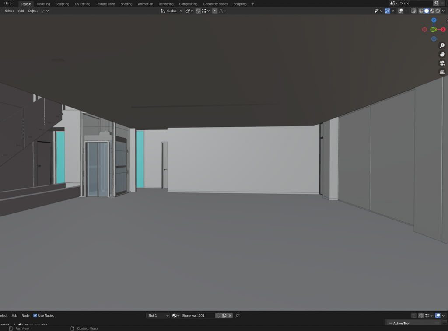Click the pin icon next to Stone wall.001

238,315
